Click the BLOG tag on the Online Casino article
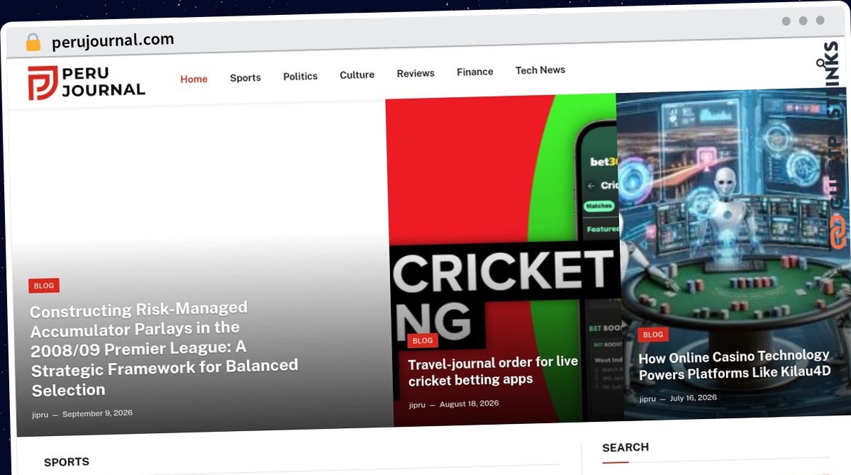This screenshot has height=475, width=851. (x=653, y=335)
